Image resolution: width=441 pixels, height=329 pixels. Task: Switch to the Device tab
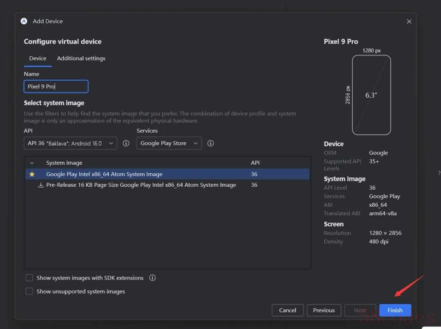tap(38, 58)
